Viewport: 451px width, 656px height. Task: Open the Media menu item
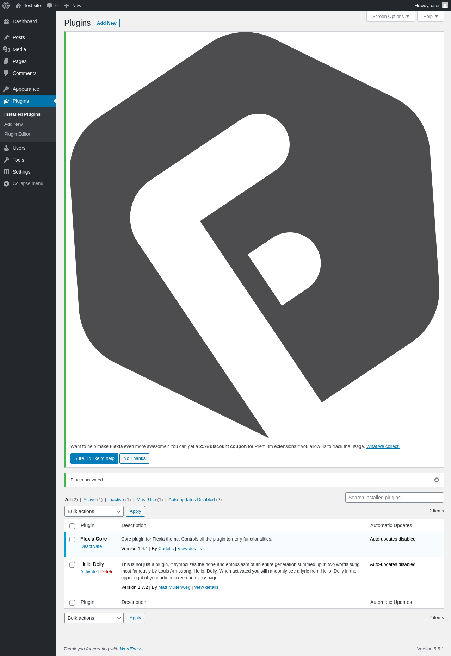[28, 49]
